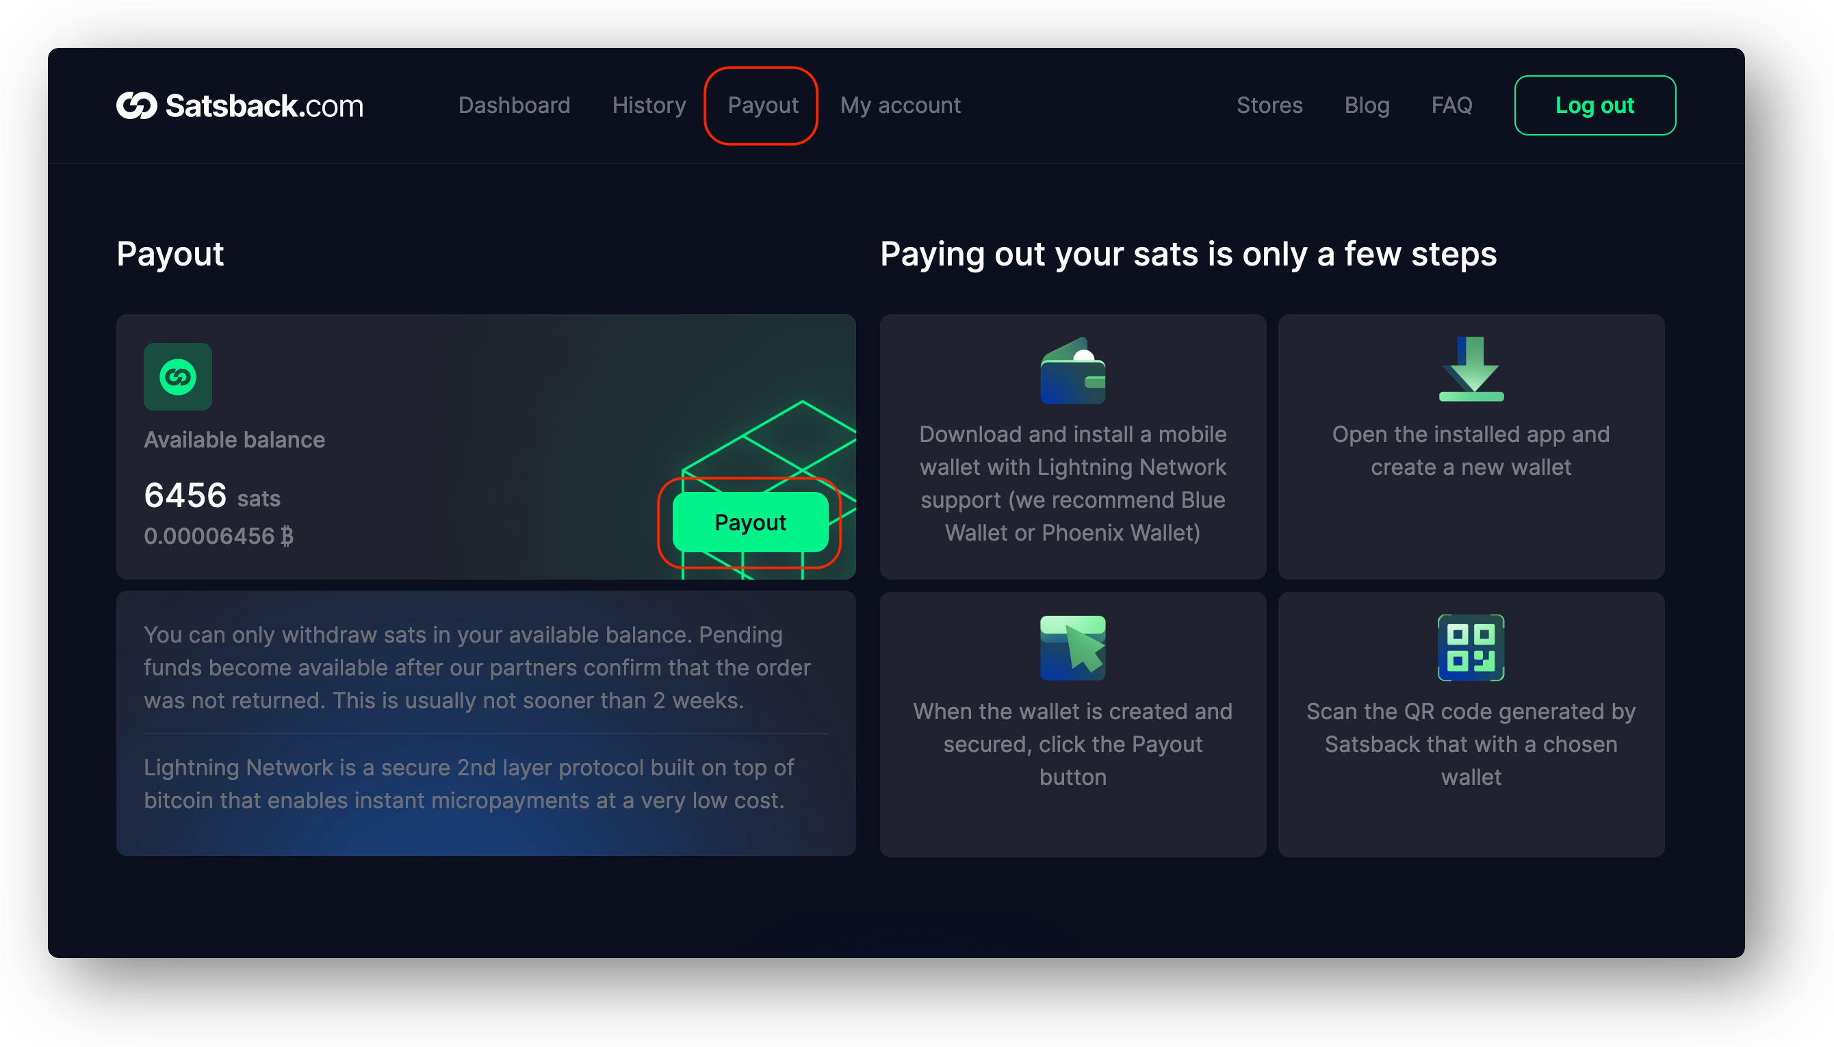Go to My account
This screenshot has width=1834, height=1047.
click(900, 105)
